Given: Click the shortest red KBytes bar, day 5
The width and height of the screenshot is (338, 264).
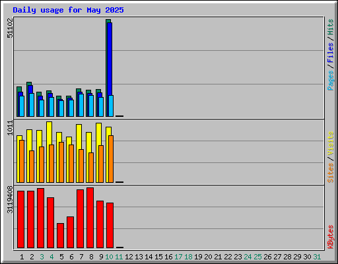Looking at the screenshot, I should [60, 236].
